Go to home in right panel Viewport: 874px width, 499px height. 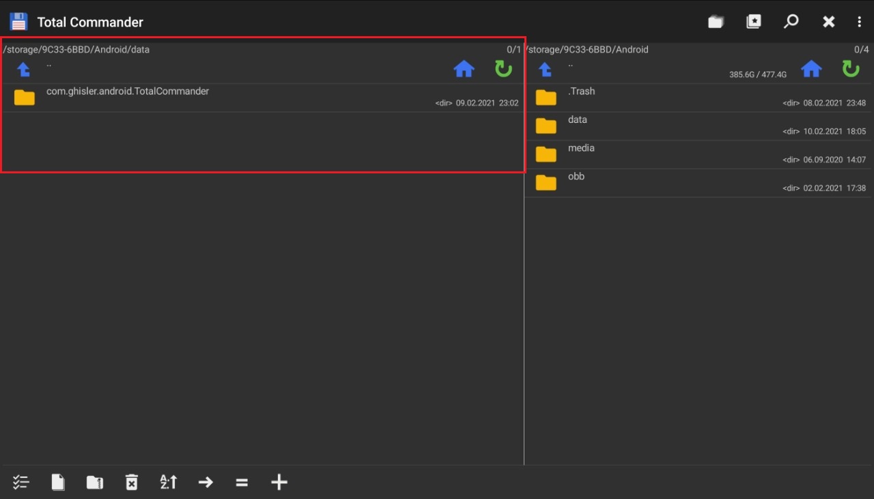[x=811, y=69]
